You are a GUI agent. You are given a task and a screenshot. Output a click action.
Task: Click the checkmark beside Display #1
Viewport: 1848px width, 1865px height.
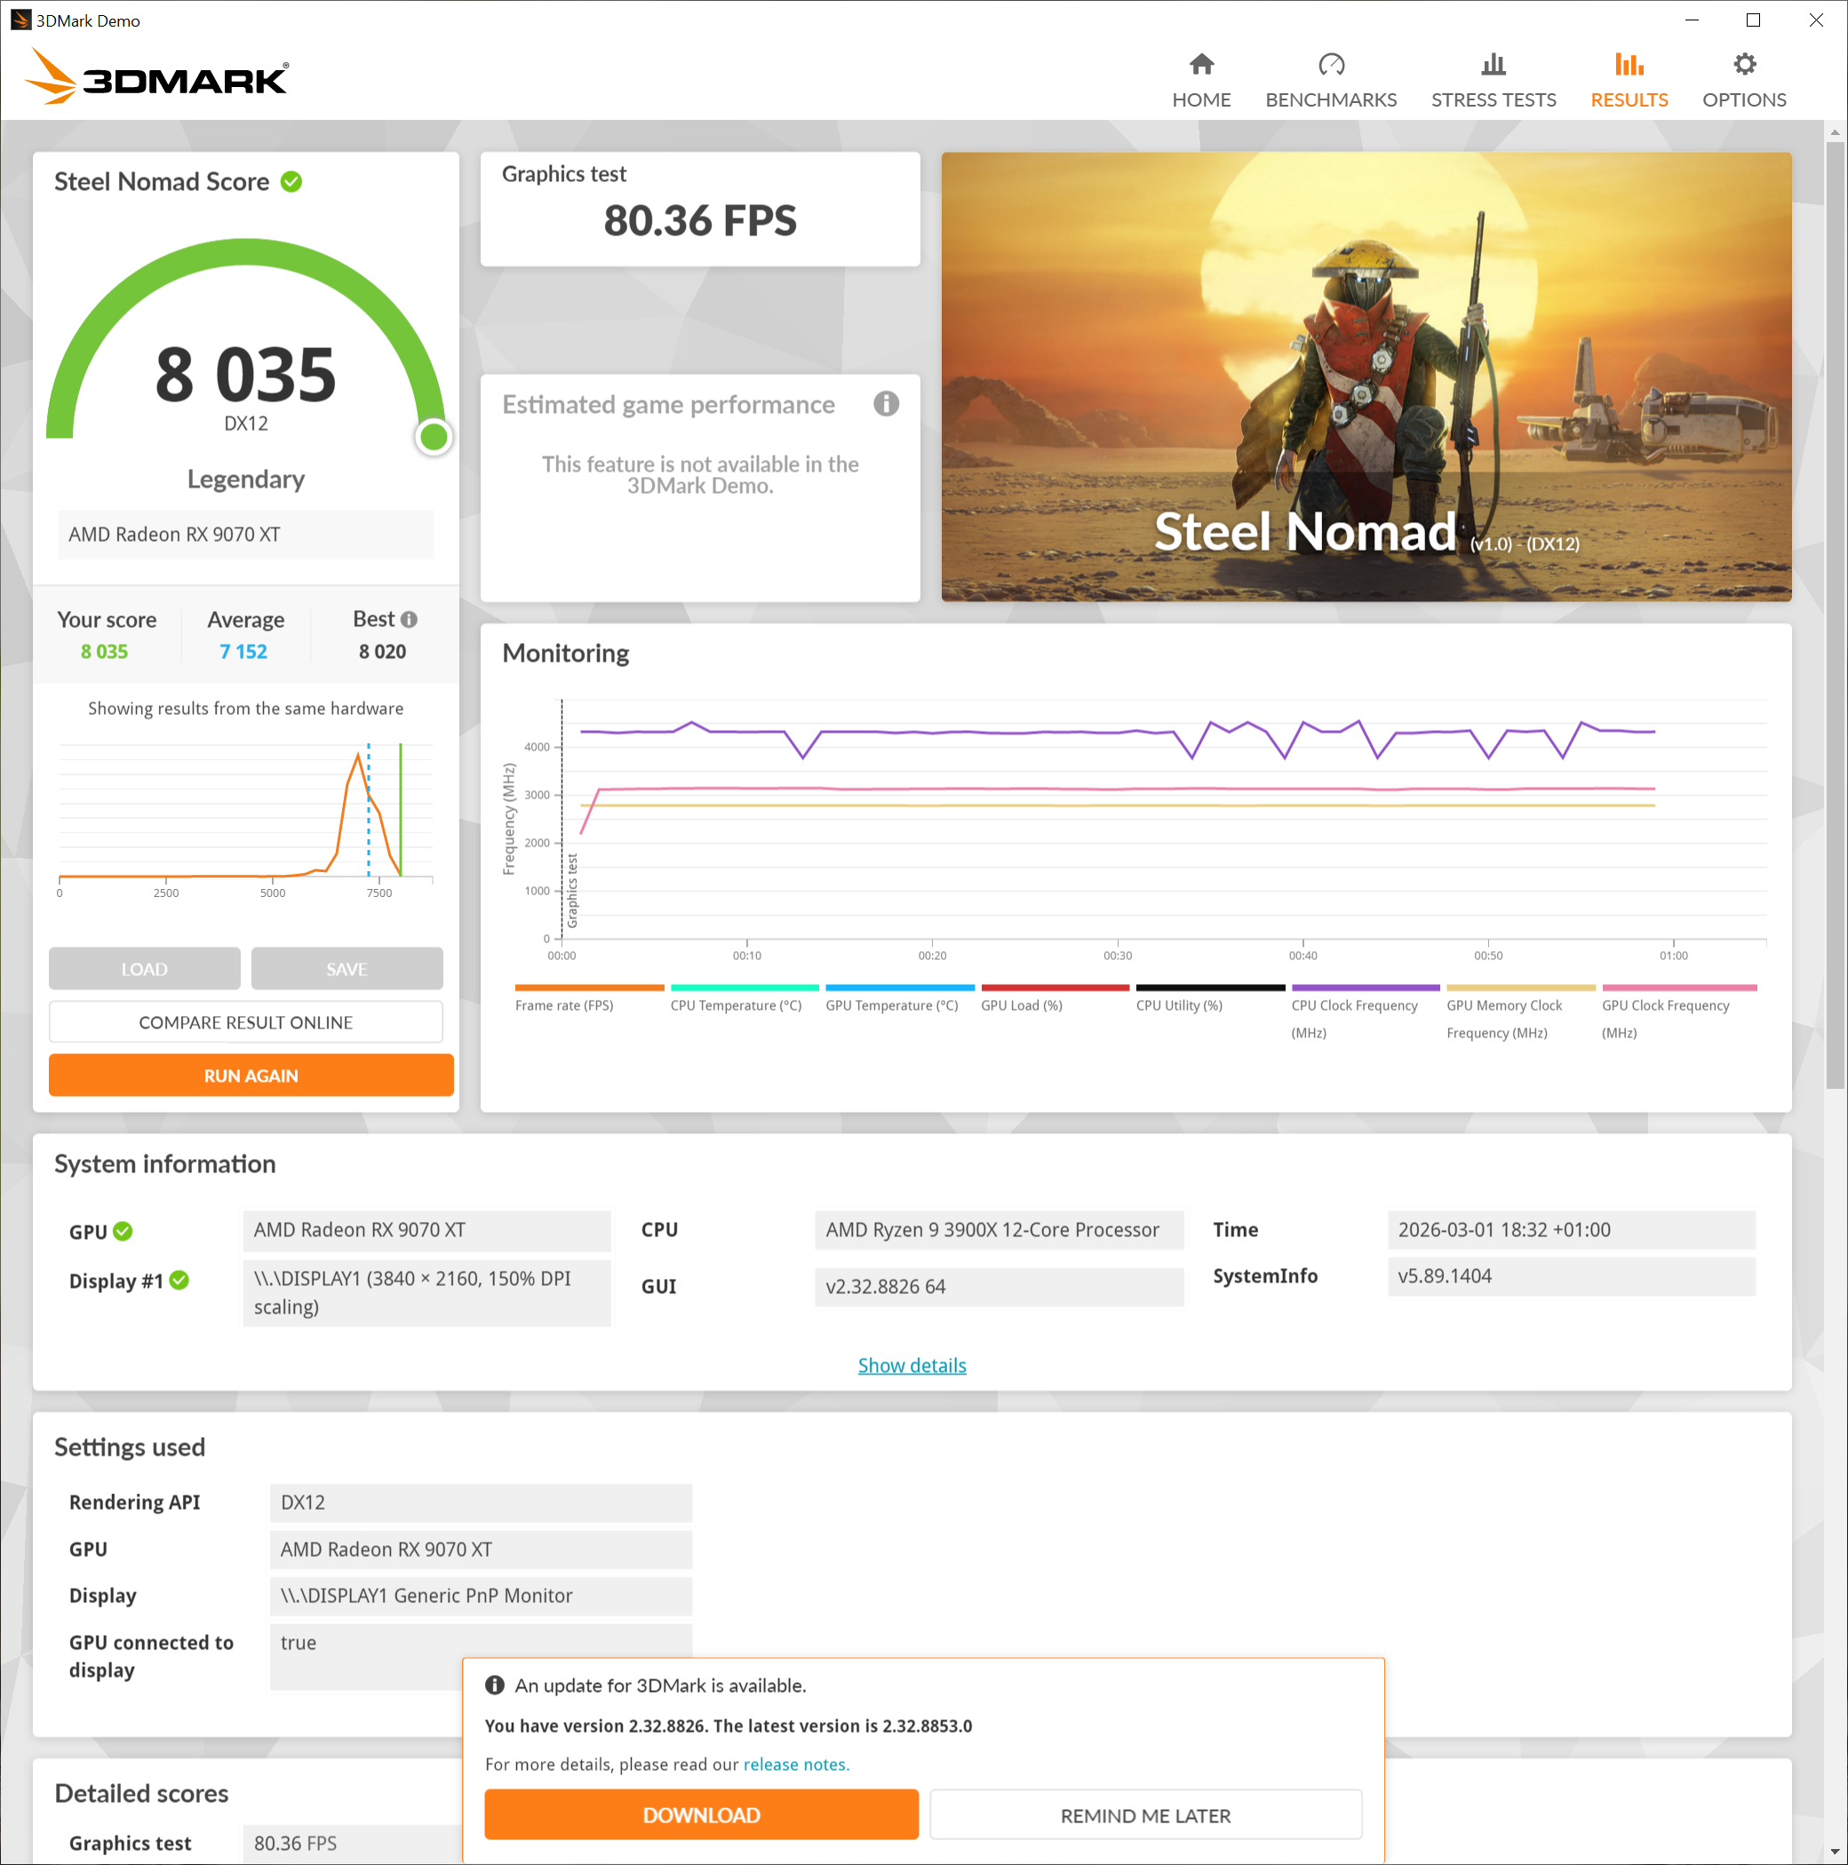(178, 1281)
